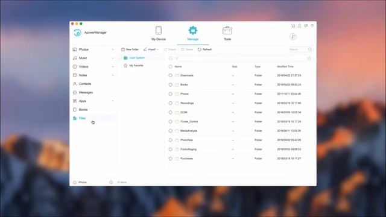386x217 pixels.
Task: Open the feedback speech bubble icon
Action: (x=306, y=25)
